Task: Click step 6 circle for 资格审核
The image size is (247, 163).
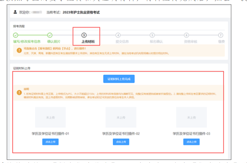Action: [187, 35]
